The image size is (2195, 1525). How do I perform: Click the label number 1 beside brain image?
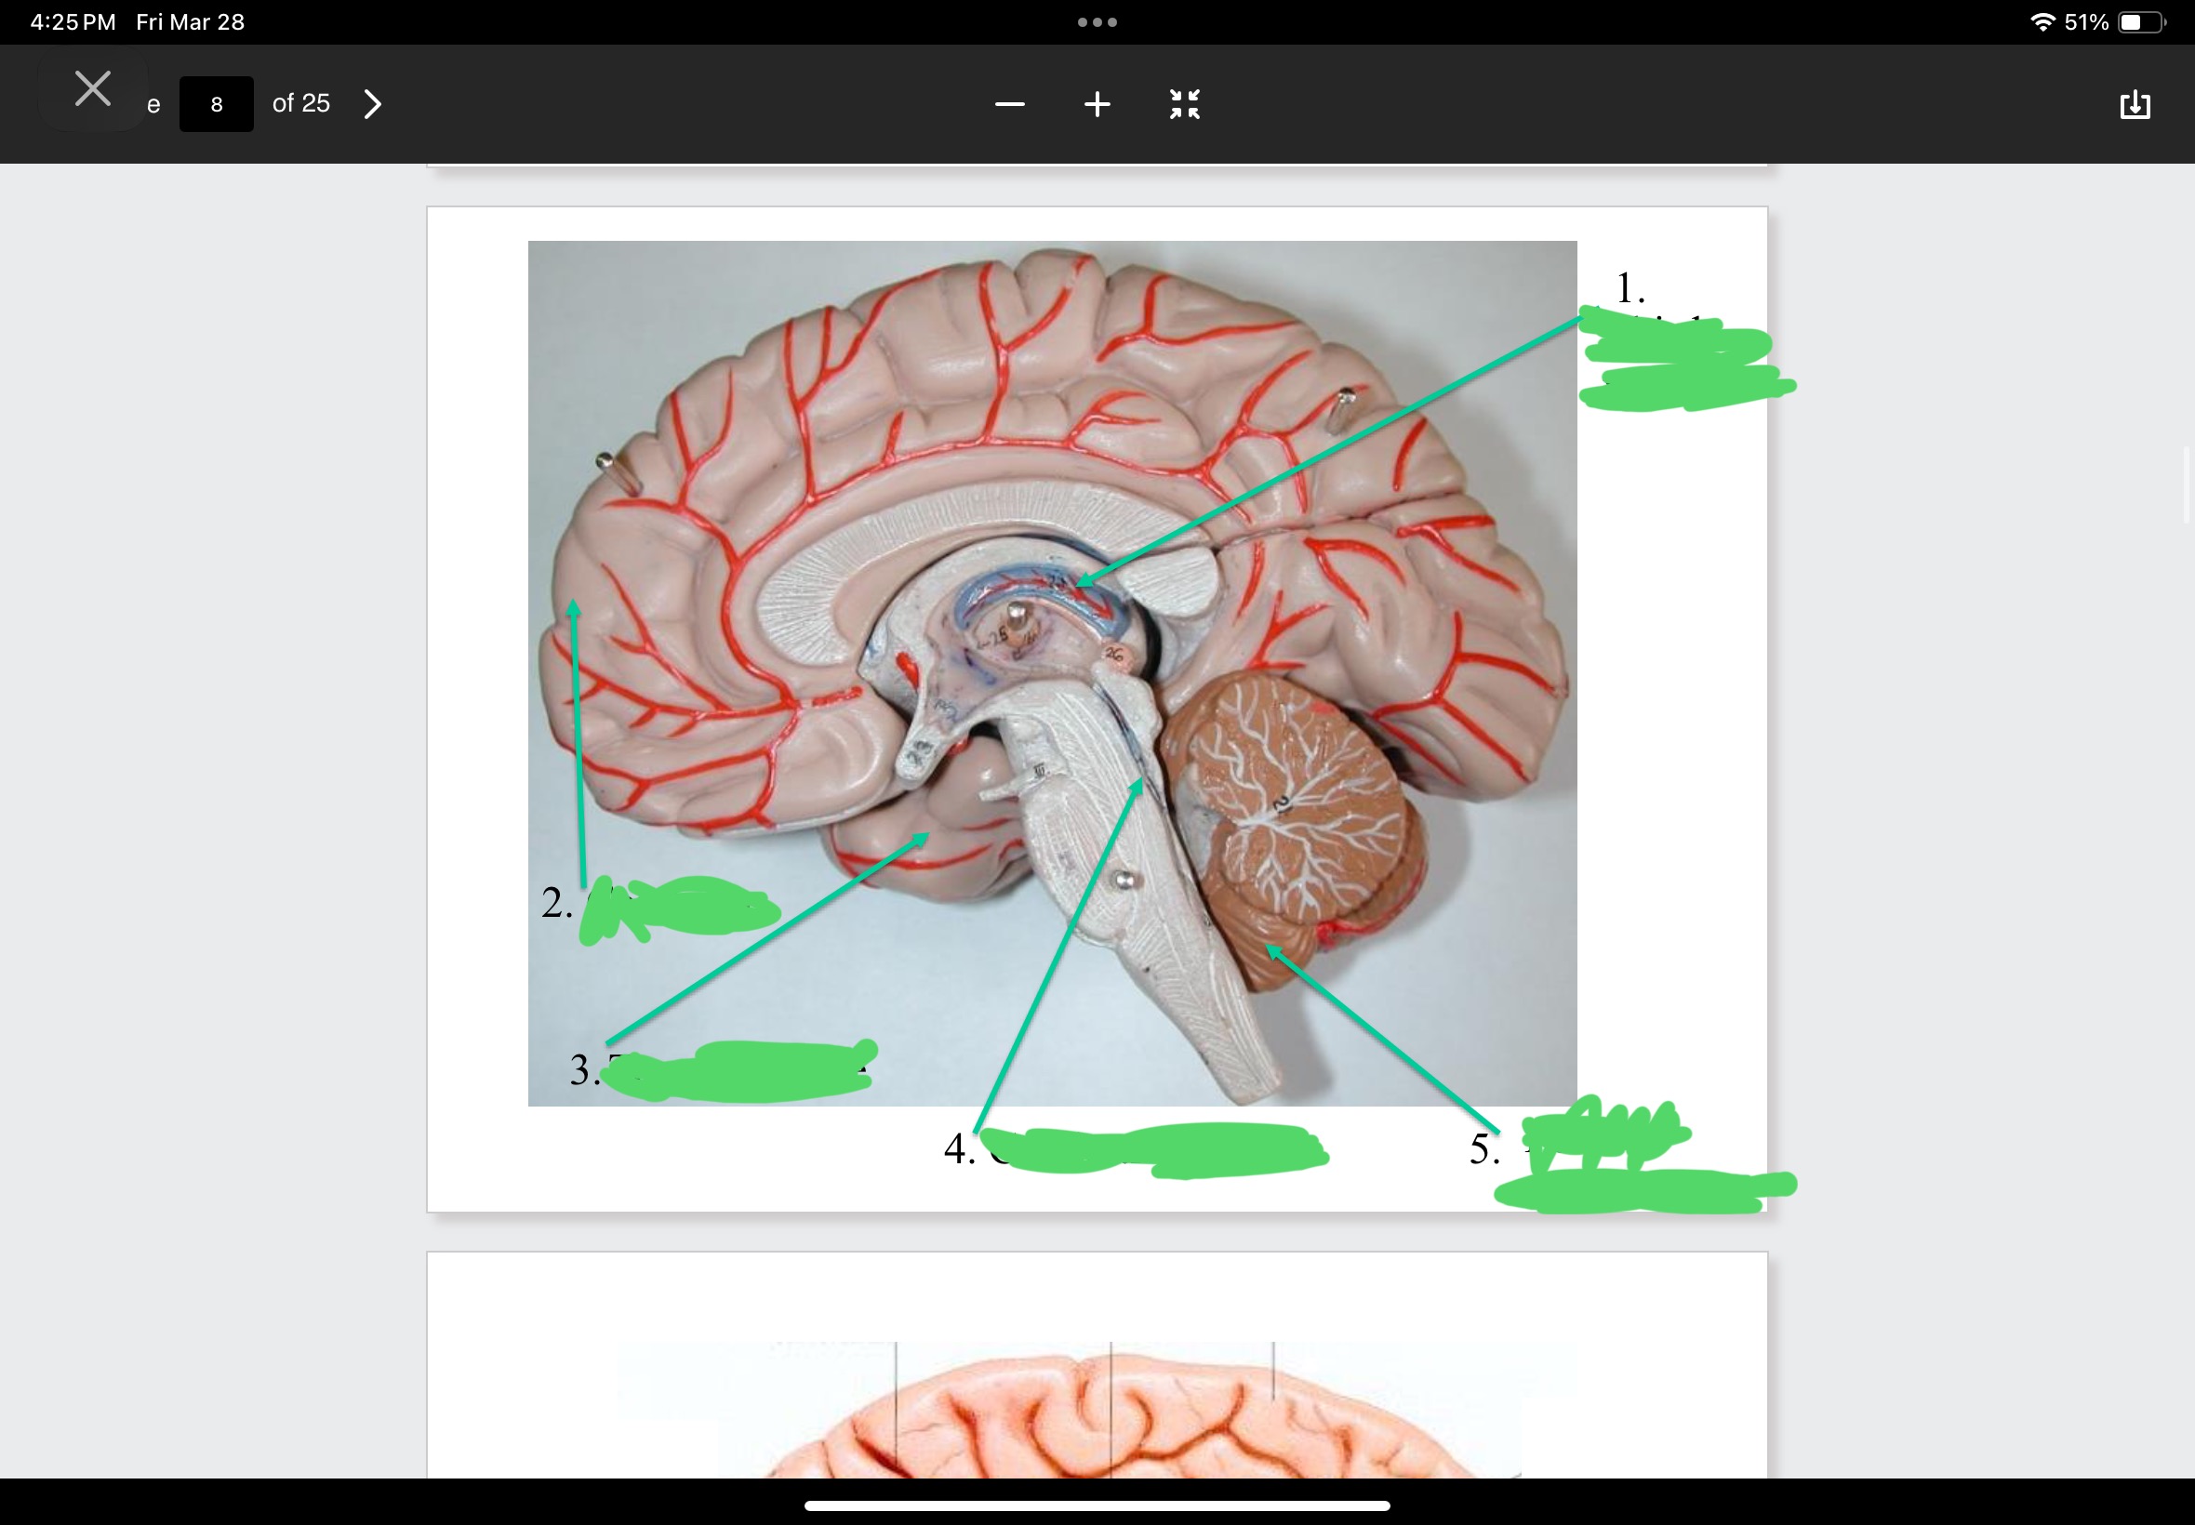1630,286
